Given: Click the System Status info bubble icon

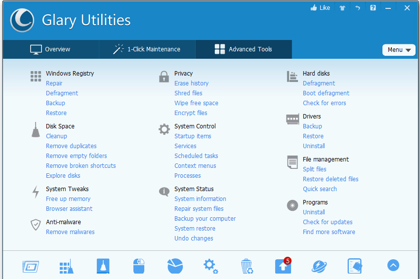Looking at the screenshot, I should (x=164, y=192).
